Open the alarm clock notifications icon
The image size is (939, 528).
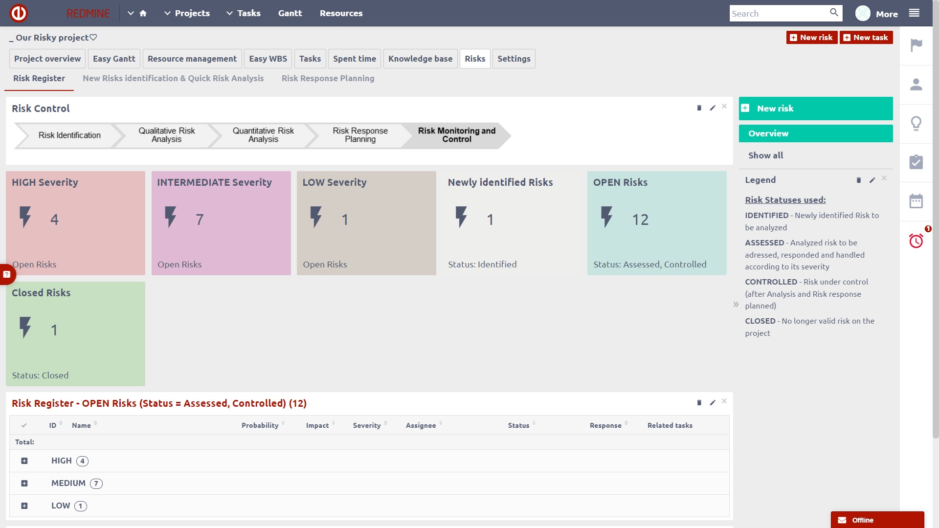(x=916, y=241)
